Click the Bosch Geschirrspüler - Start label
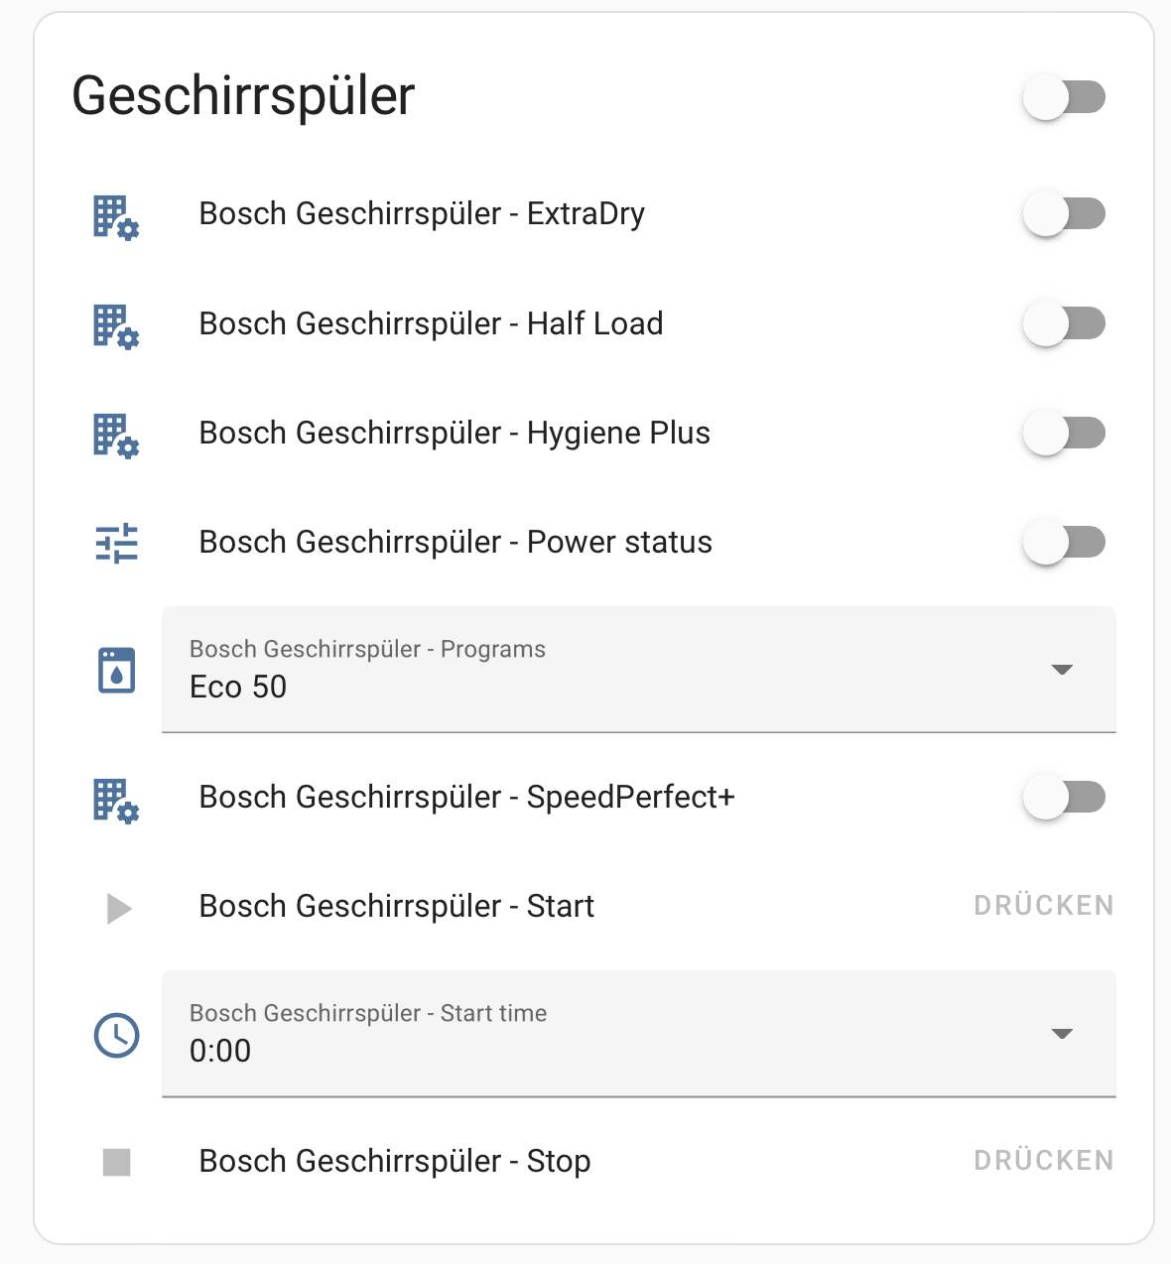 [x=396, y=906]
